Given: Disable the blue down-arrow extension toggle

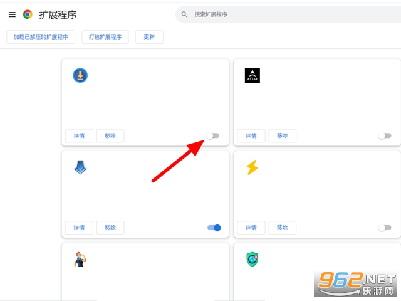Looking at the screenshot, I should 214,228.
